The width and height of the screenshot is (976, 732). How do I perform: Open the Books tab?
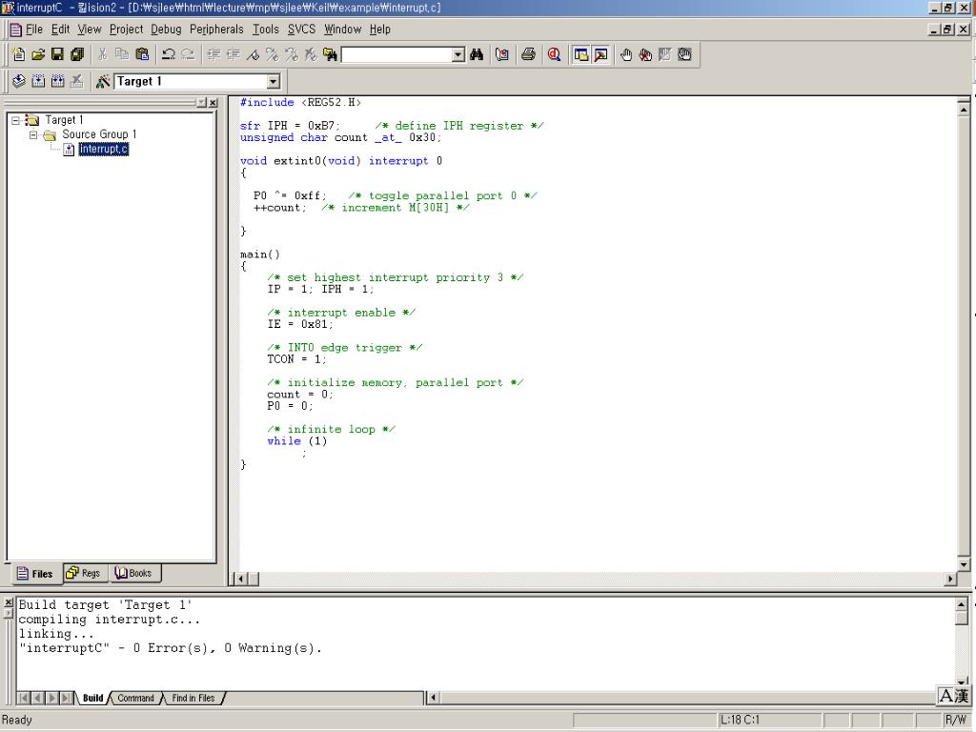point(134,574)
